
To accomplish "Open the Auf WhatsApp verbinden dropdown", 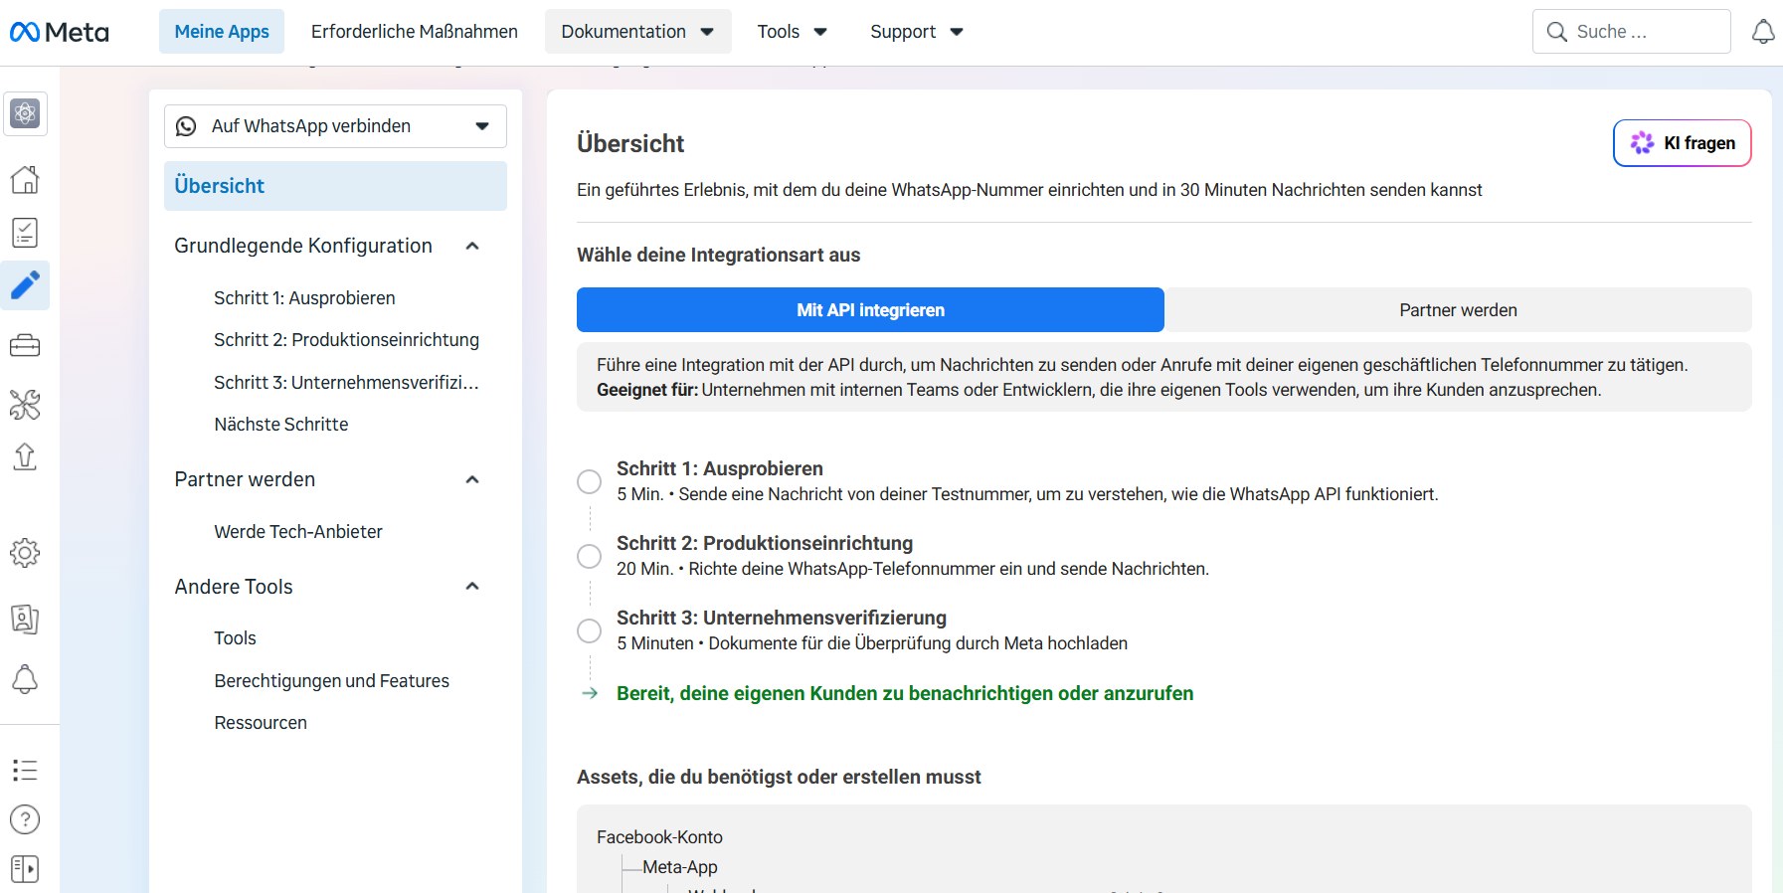I will [335, 126].
